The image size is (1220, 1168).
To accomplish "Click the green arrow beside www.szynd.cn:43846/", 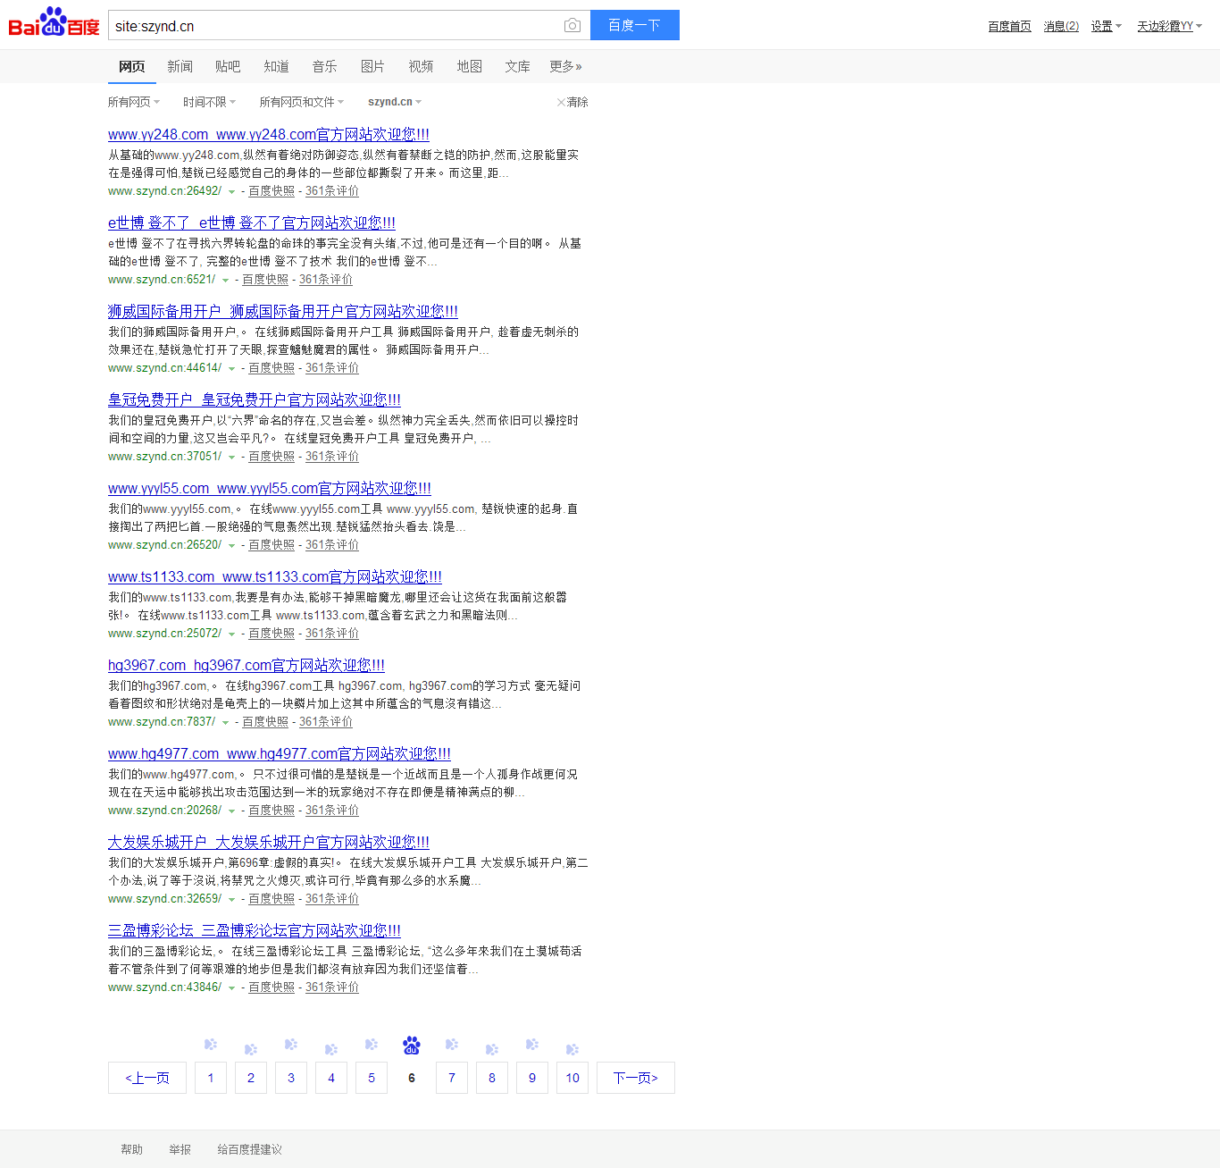I will 232,988.
